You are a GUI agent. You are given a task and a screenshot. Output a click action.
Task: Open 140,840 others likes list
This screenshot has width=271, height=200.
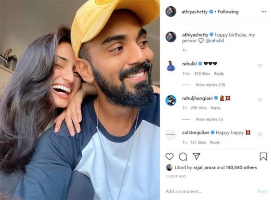(x=241, y=167)
